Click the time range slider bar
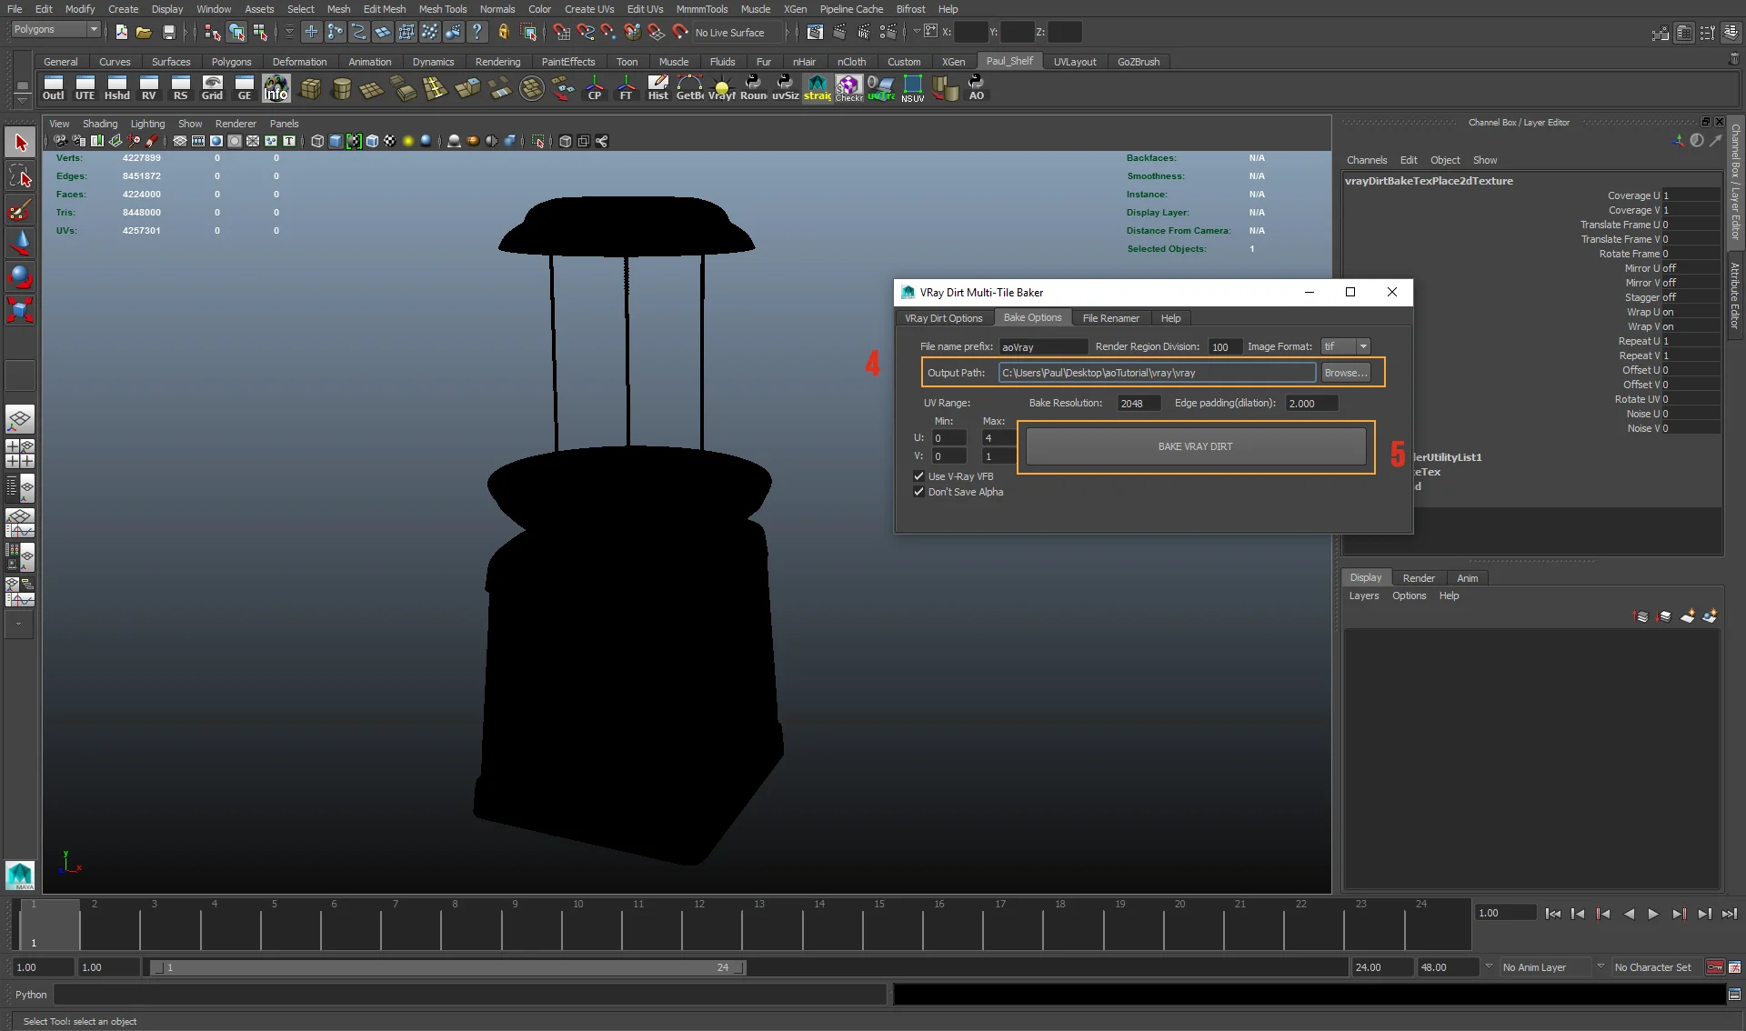The image size is (1746, 1031). [447, 967]
